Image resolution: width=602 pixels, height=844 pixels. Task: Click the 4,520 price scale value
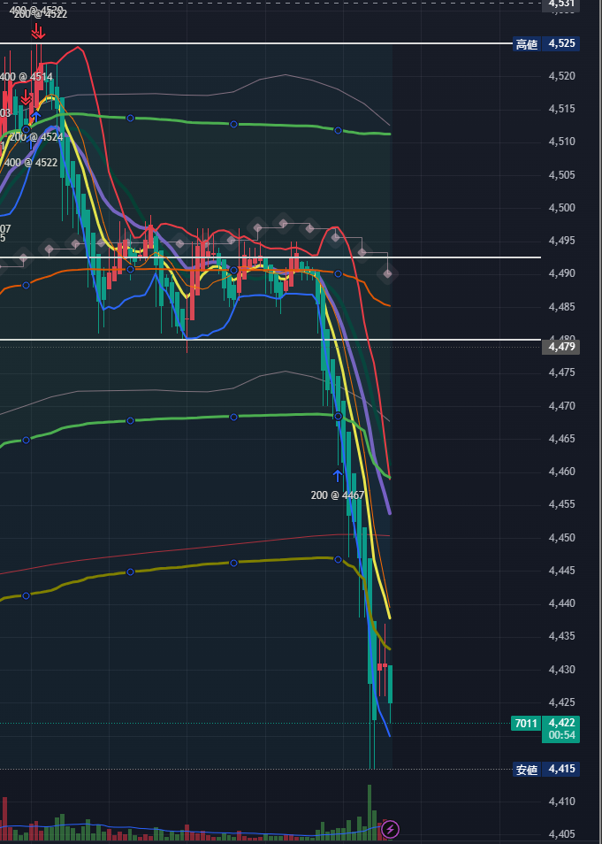tap(561, 76)
